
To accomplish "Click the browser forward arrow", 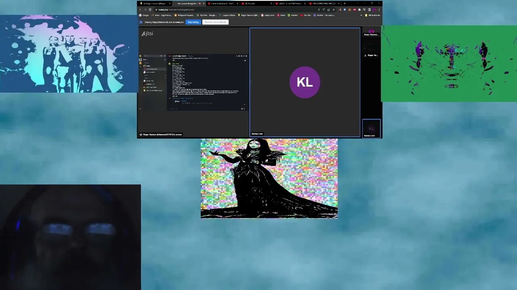I will [x=145, y=9].
